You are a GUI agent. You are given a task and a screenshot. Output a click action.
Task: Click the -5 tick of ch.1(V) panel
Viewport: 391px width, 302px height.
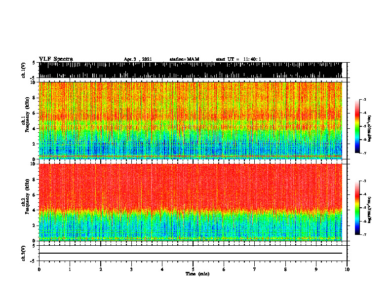click(33, 78)
